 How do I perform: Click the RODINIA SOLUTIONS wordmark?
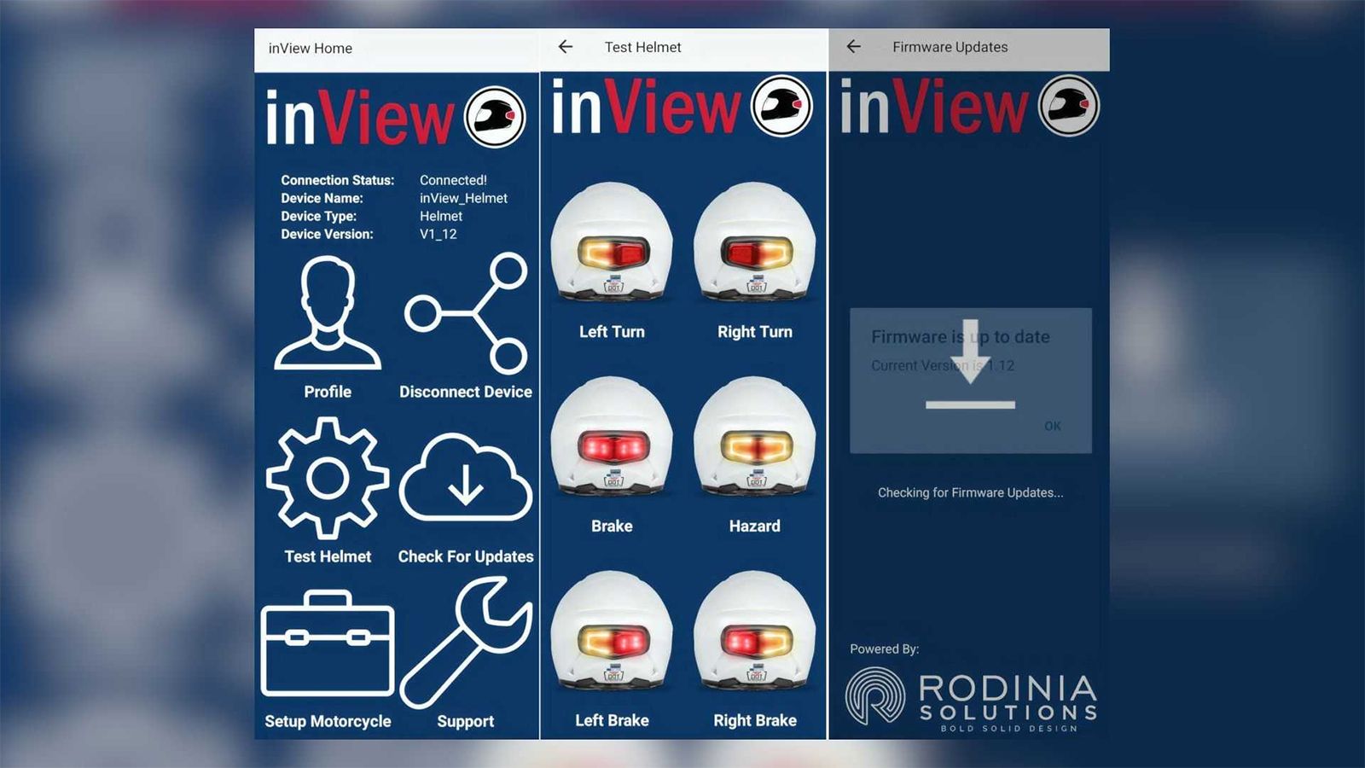pos(1008,697)
